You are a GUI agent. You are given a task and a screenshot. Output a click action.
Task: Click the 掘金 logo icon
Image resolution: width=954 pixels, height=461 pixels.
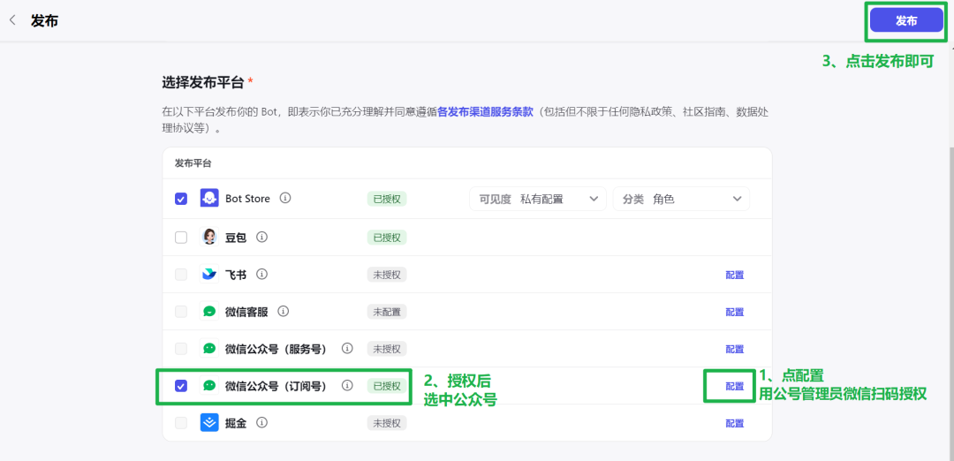point(209,423)
